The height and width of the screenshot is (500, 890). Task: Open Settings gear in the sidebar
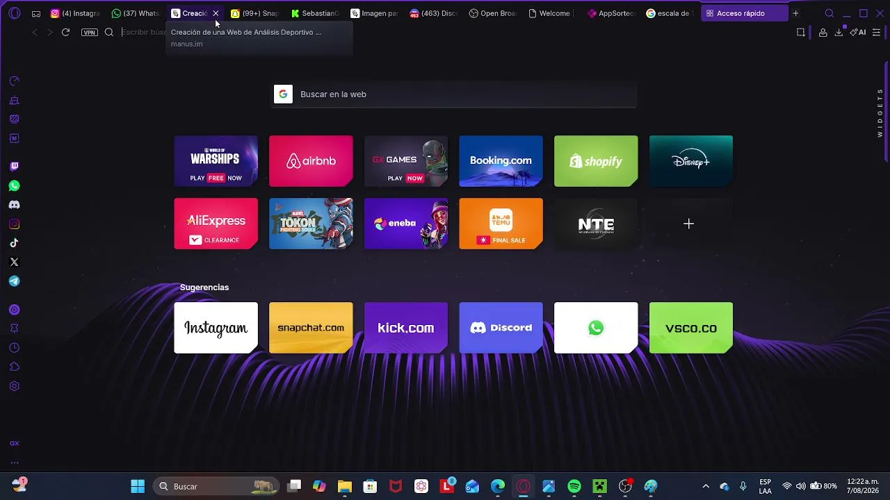[14, 386]
